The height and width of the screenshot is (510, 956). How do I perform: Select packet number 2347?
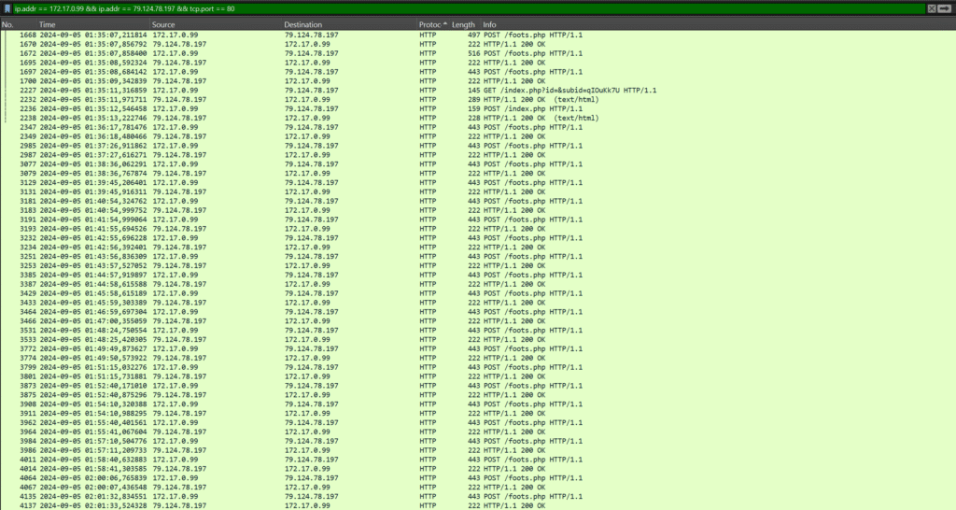point(478,127)
